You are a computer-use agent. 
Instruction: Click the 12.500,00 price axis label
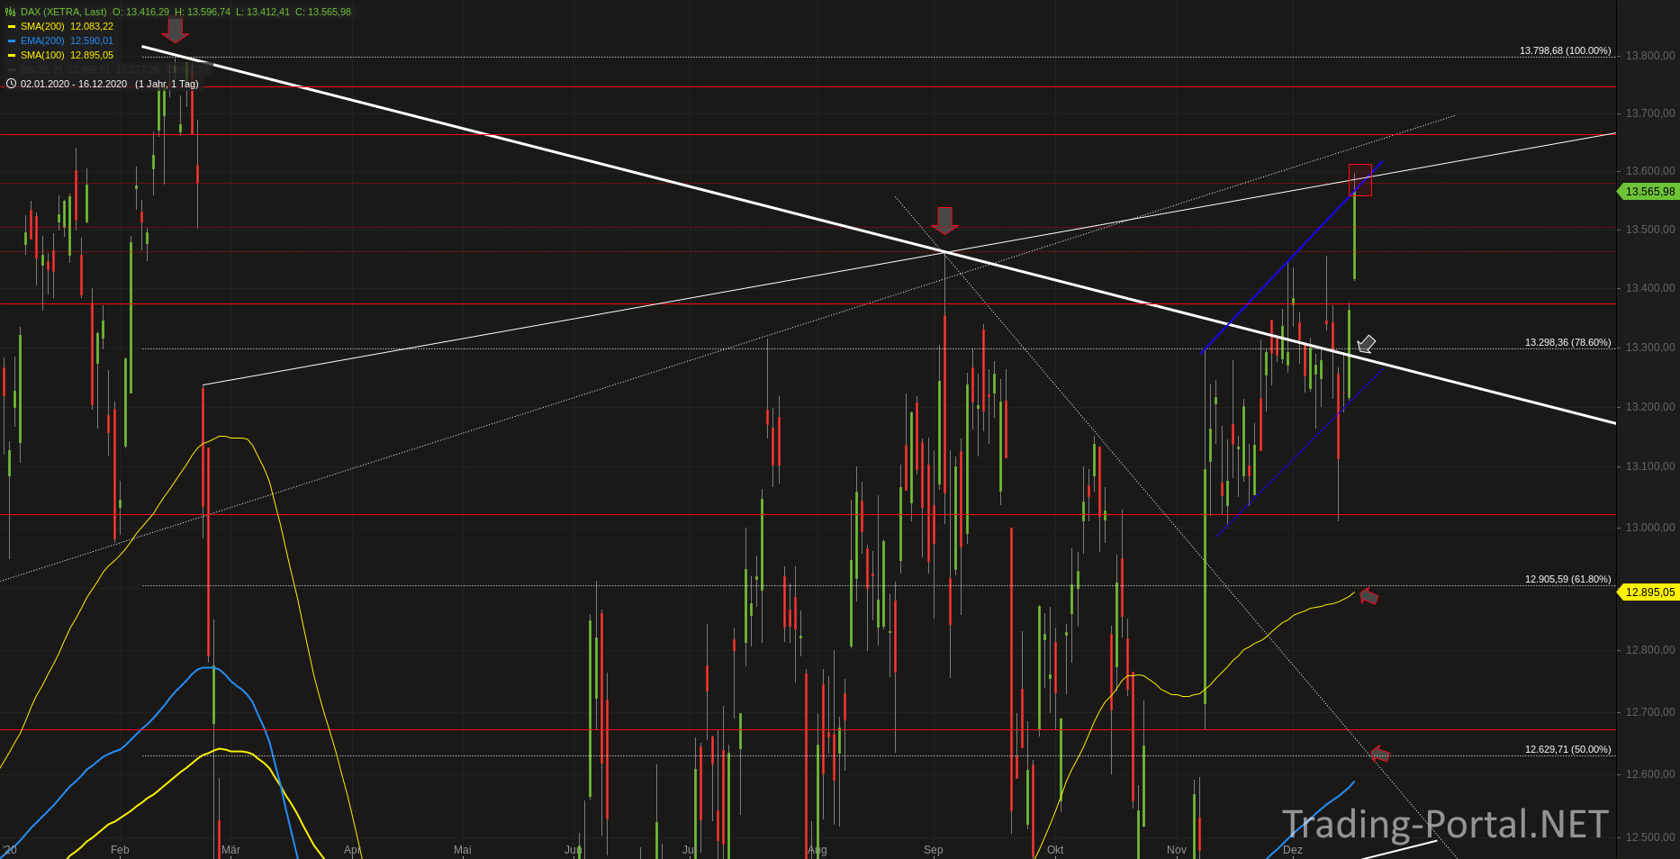coord(1650,837)
